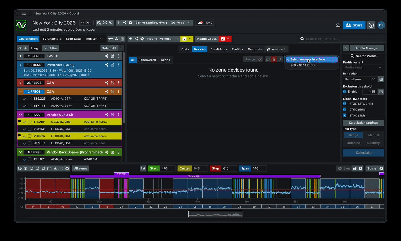401x241 pixels.
Task: Click the save icon next to Live
Action: tap(355, 168)
